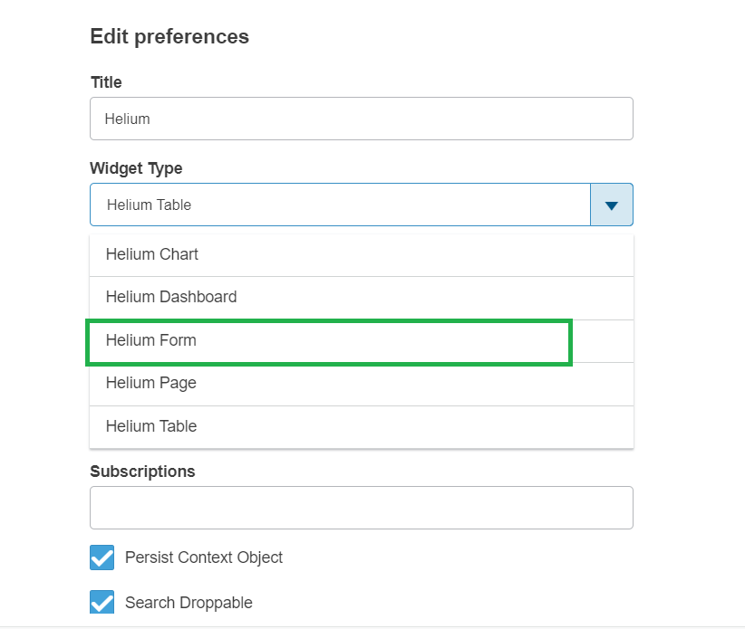Focus the Title input field
The width and height of the screenshot is (745, 629).
click(361, 119)
